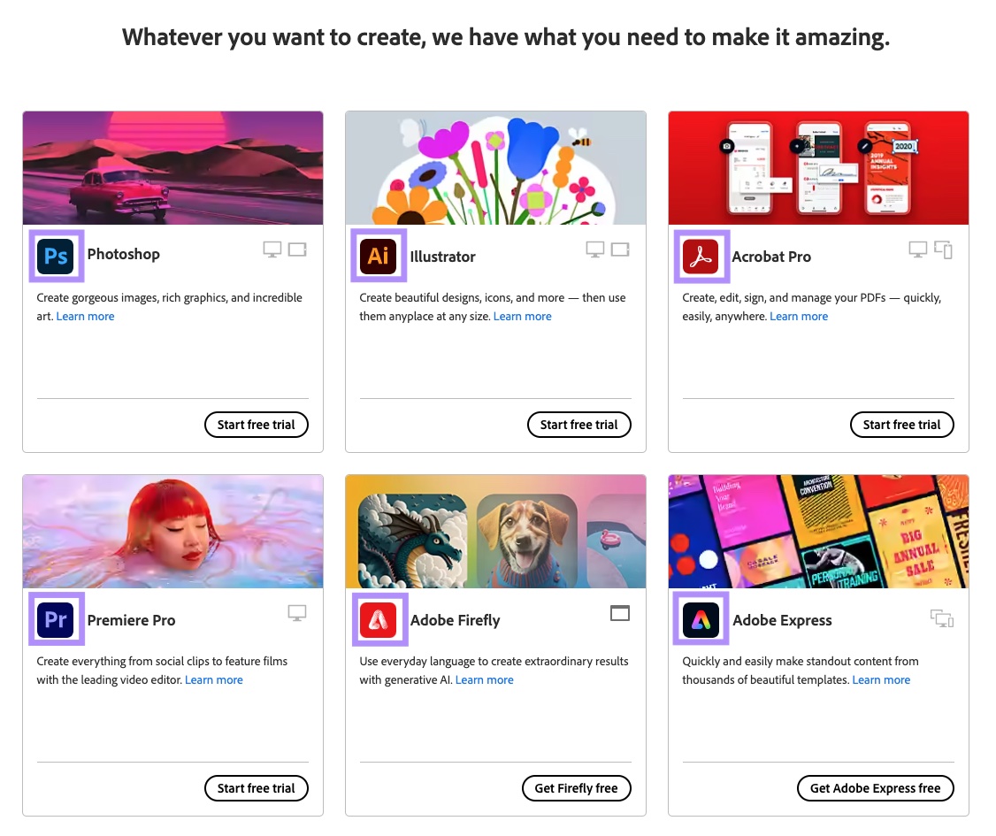Click the Illustrator app icon
The height and width of the screenshot is (836, 996).
pyautogui.click(x=379, y=256)
